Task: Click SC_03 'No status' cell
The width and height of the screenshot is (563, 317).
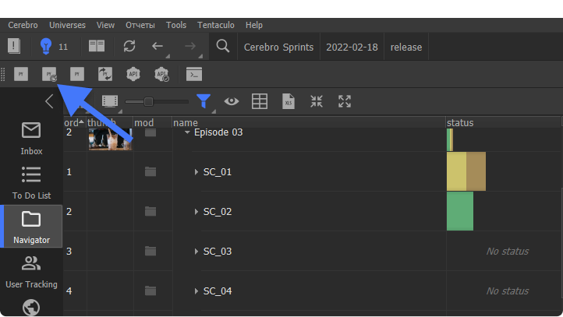Action: pyautogui.click(x=507, y=252)
